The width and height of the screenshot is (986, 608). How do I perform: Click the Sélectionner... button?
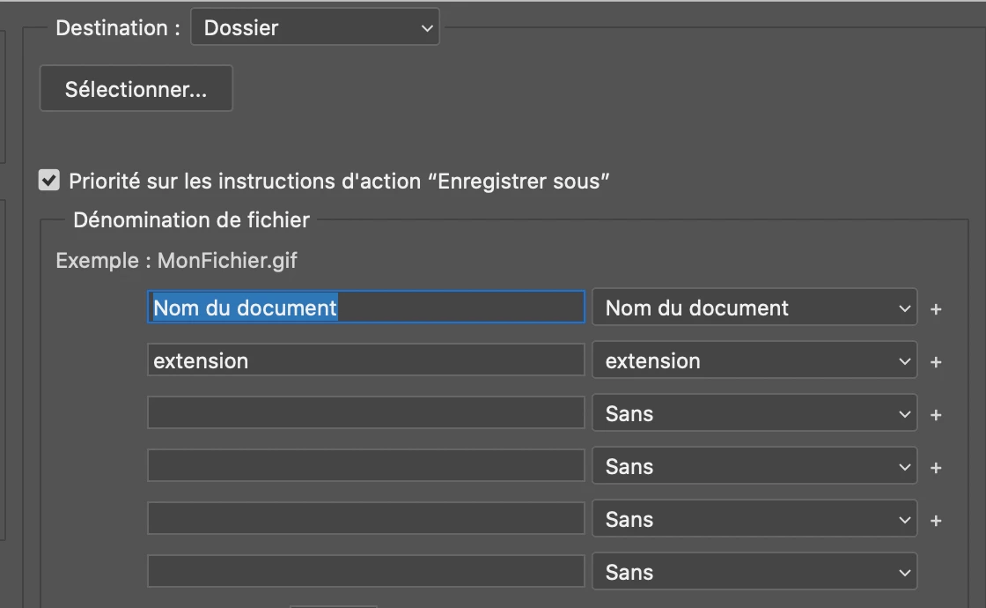tap(136, 89)
